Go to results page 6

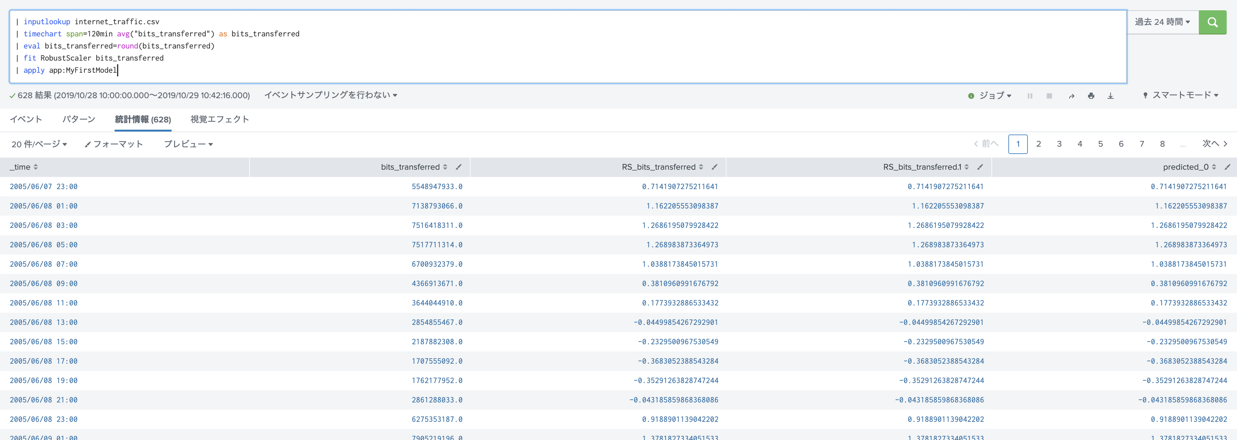(x=1121, y=144)
